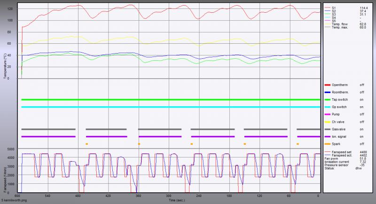
Task: Click the red S1 legend line
Action: pos(327,7)
